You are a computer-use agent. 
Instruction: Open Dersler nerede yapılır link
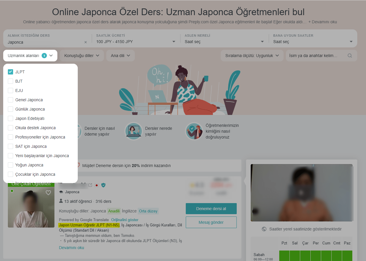[159, 131]
